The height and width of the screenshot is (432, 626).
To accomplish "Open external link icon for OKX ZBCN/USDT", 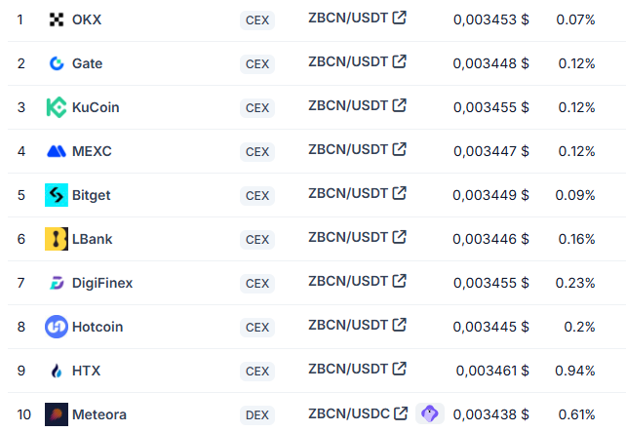I will (x=400, y=18).
